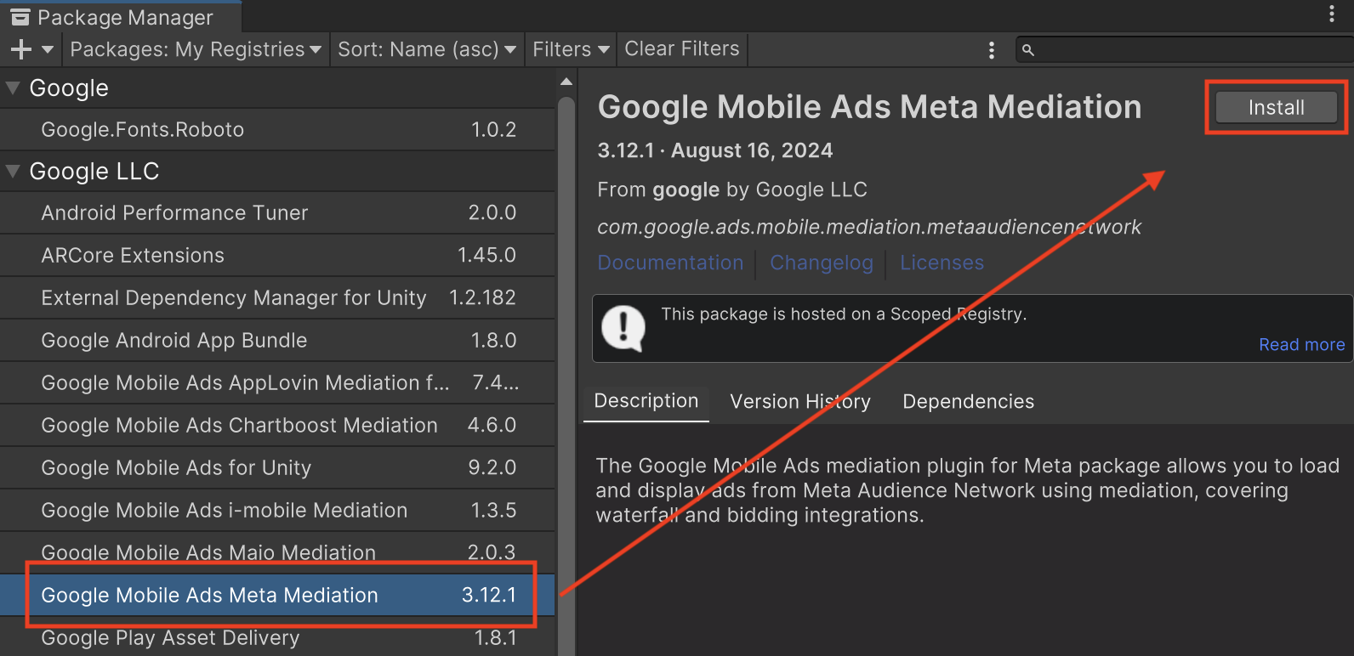Switch to the Version History tab
This screenshot has height=656, width=1354.
(x=799, y=402)
